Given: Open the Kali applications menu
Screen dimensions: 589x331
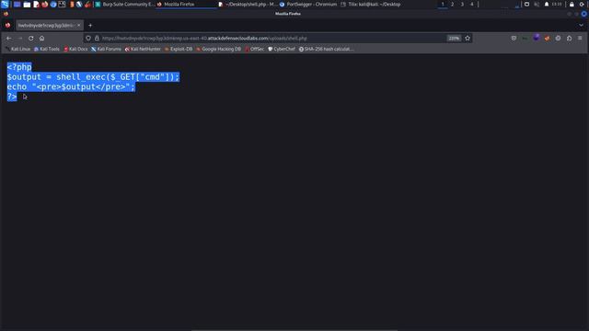Looking at the screenshot, I should [x=5, y=4].
